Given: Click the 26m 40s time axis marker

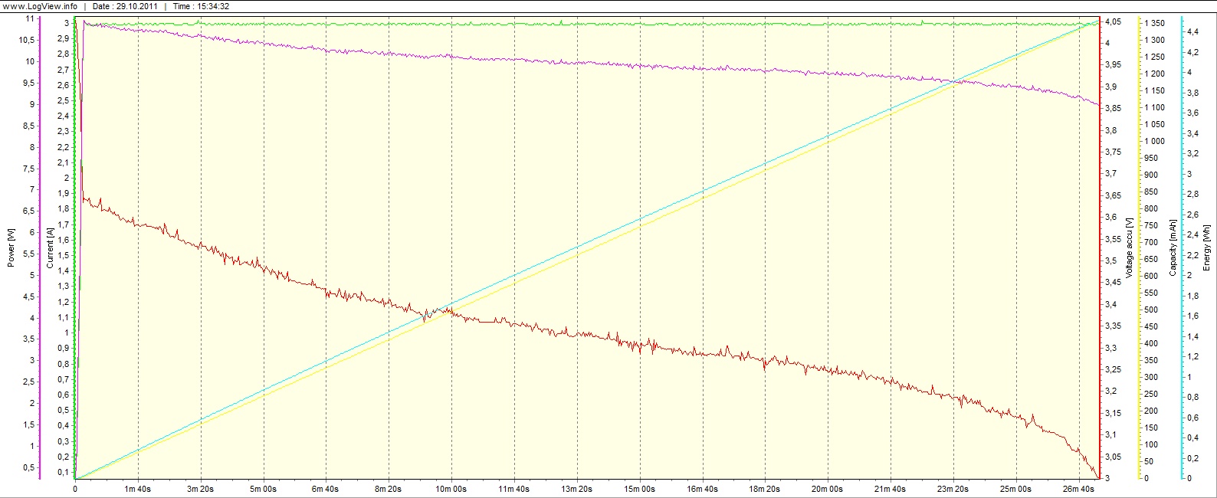Looking at the screenshot, I should pyautogui.click(x=1078, y=489).
